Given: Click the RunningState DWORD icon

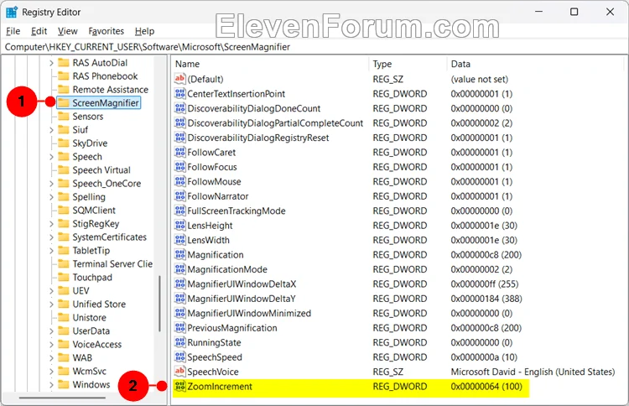Looking at the screenshot, I should pos(180,342).
